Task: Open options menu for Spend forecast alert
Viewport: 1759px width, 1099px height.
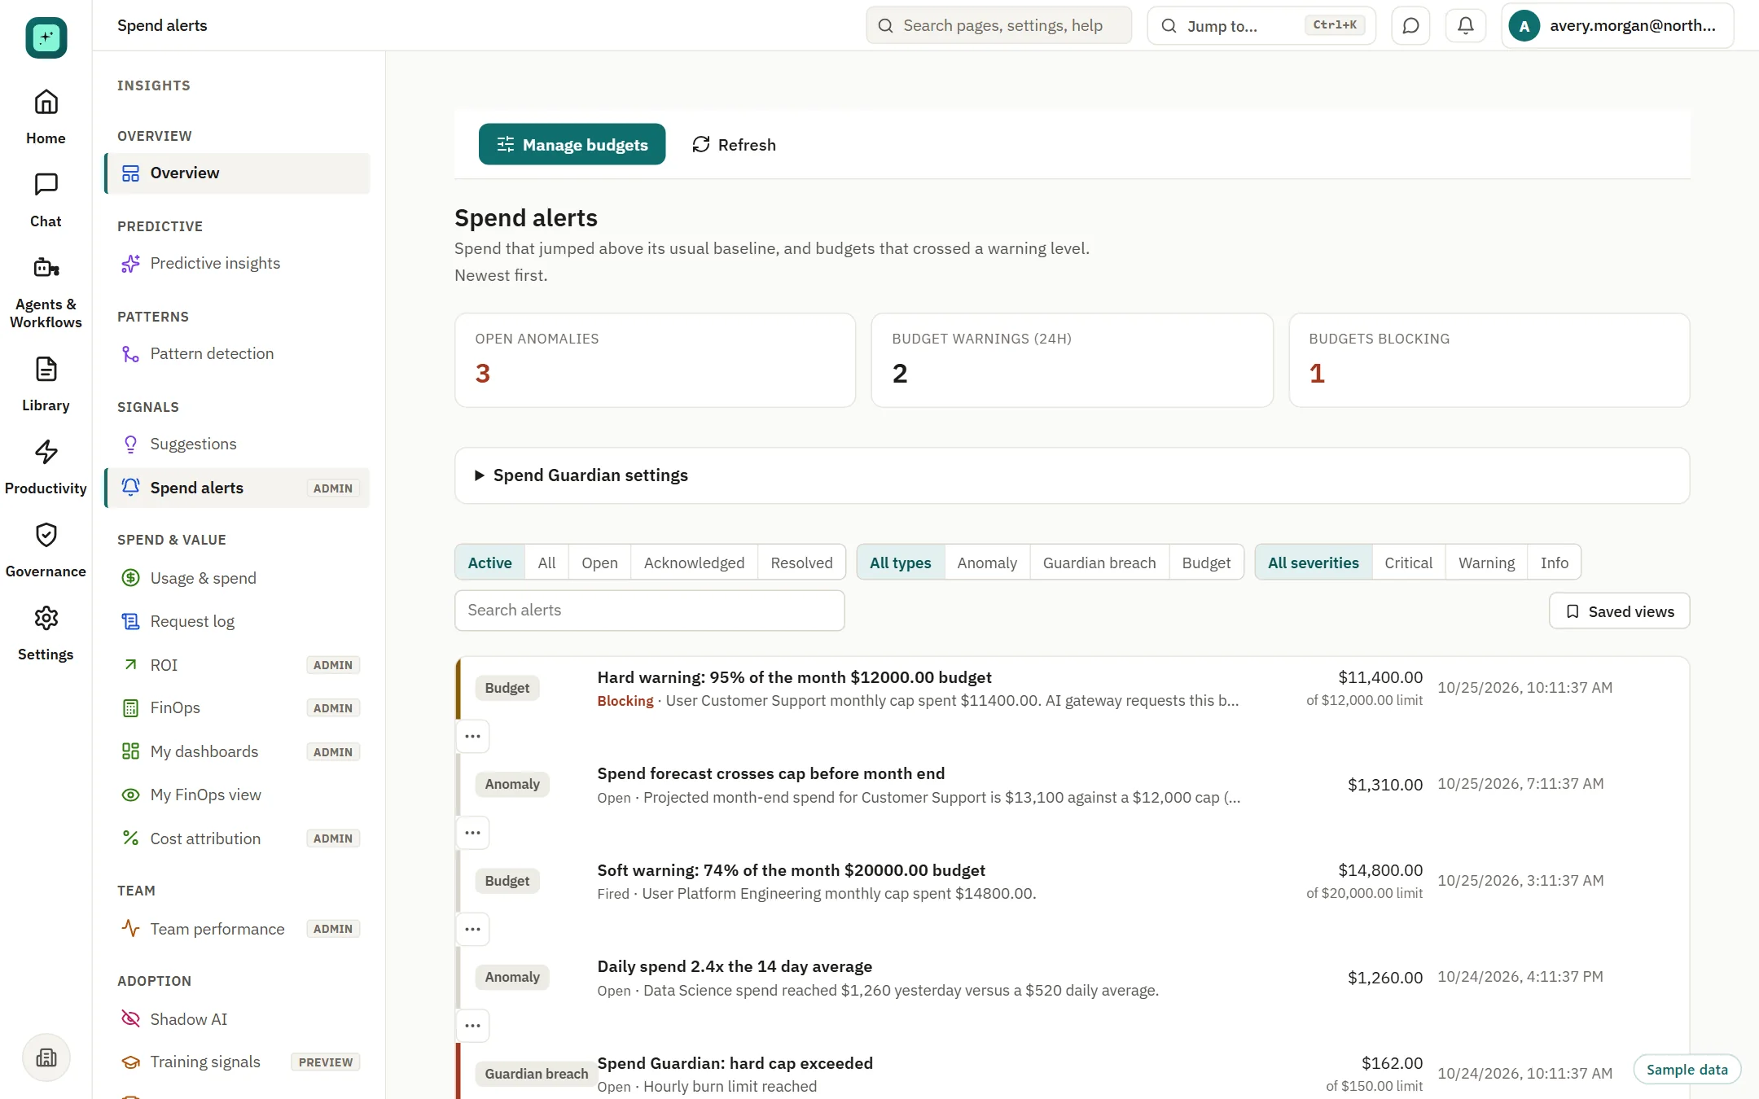Action: [x=472, y=833]
